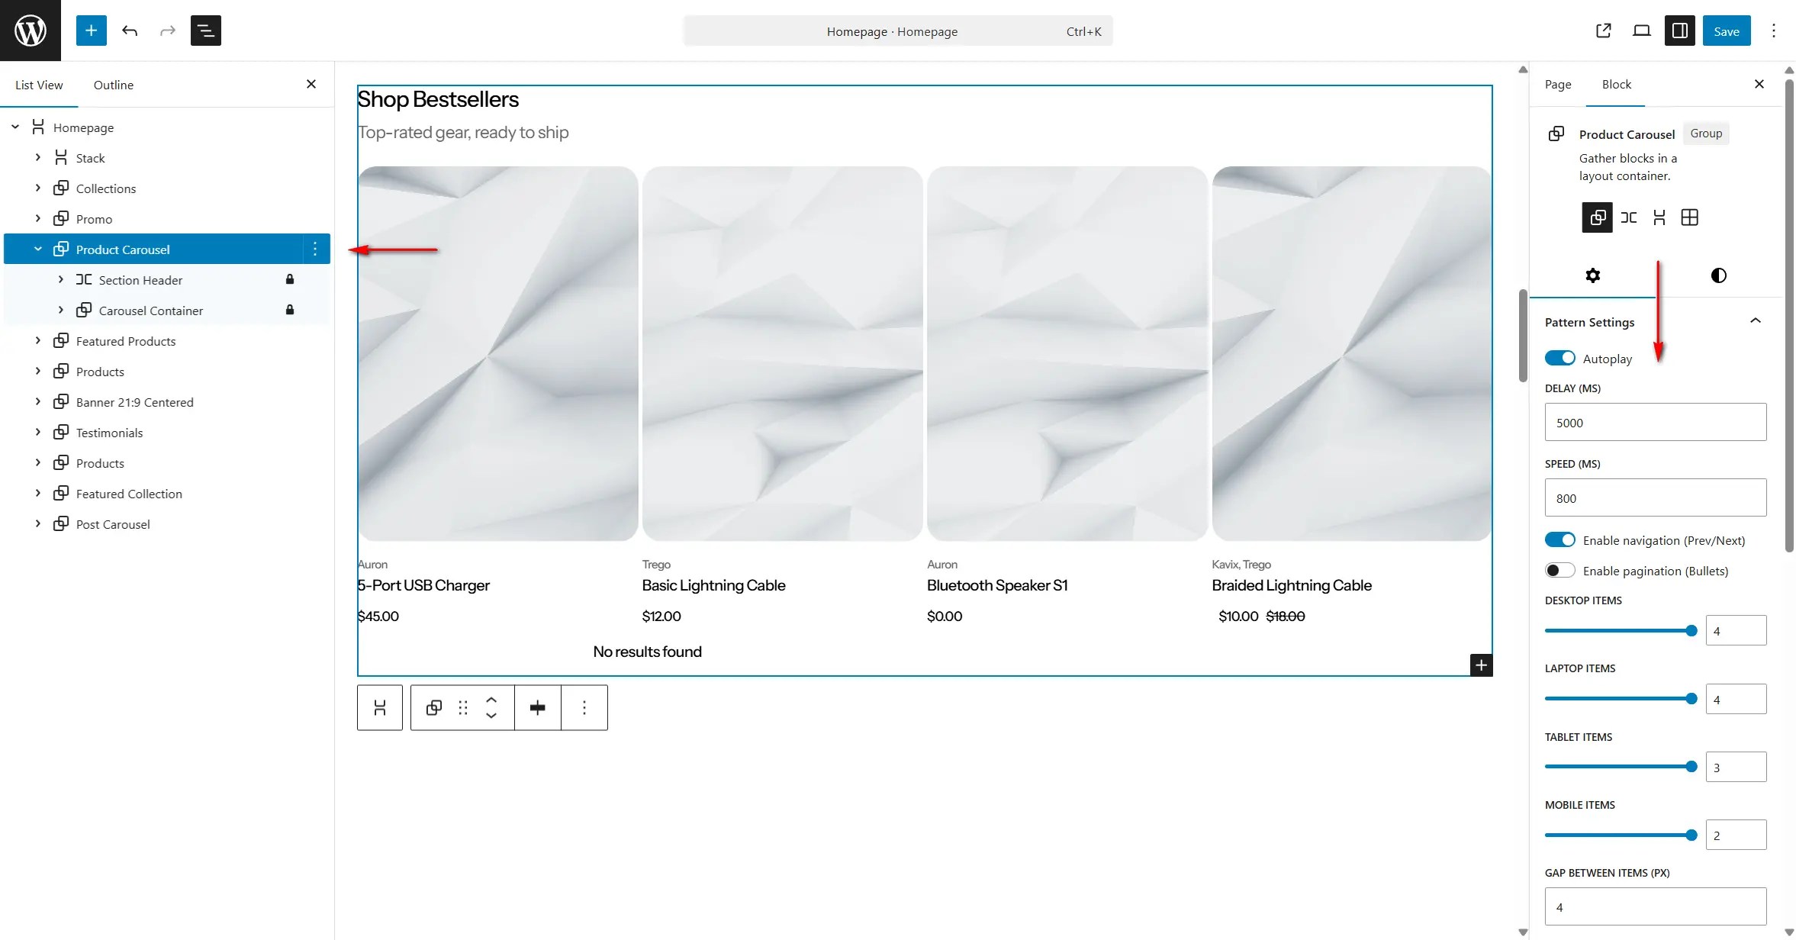Collapse the Pattern Settings panel
The width and height of the screenshot is (1796, 940).
click(1755, 321)
